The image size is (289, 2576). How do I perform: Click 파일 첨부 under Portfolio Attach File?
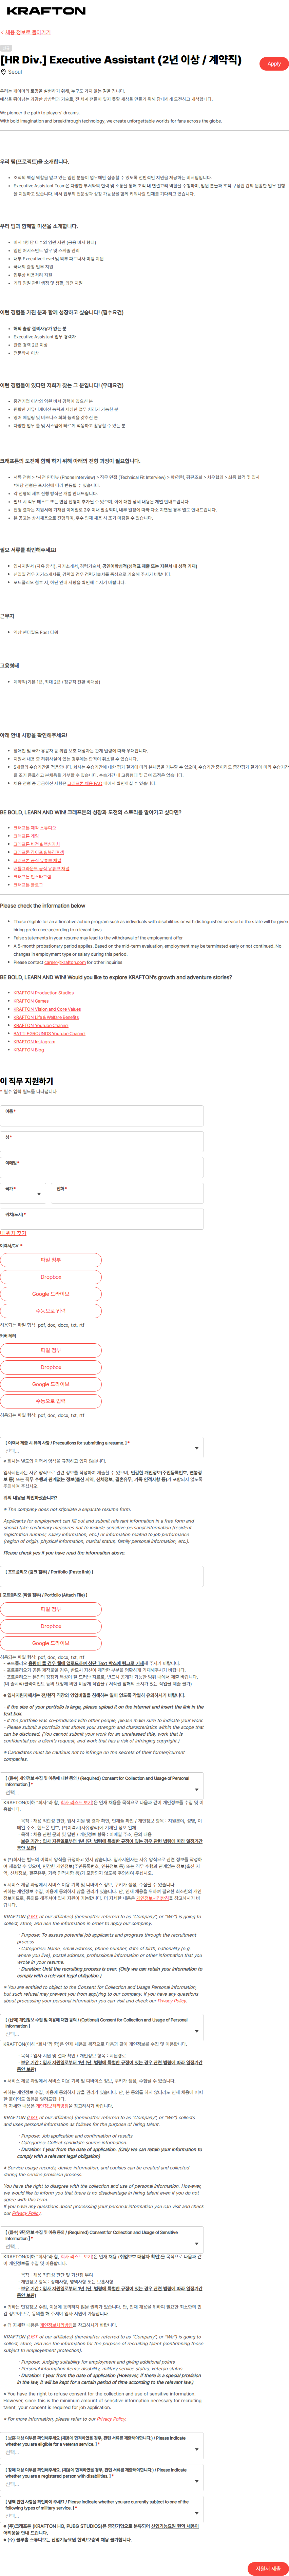point(51,1609)
